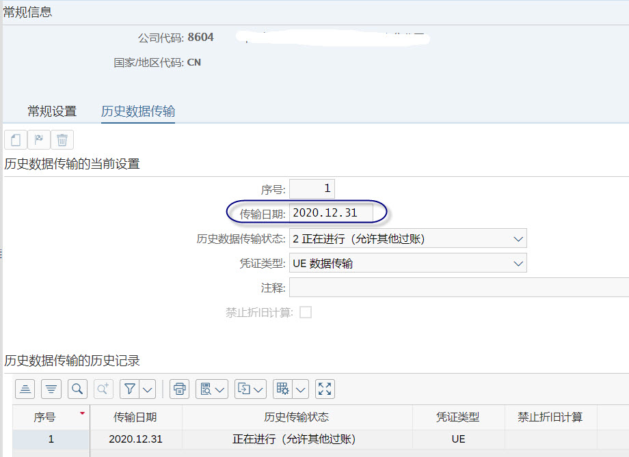
Task: Click the 序号 column header
Action: pyautogui.click(x=51, y=417)
